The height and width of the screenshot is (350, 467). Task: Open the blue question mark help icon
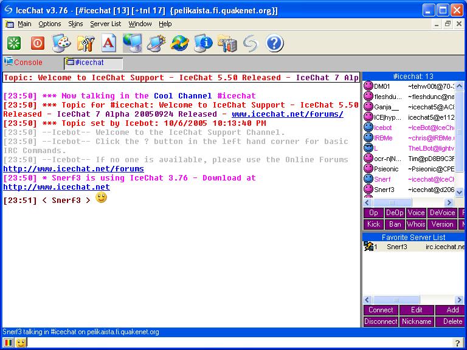click(274, 43)
